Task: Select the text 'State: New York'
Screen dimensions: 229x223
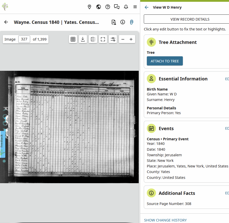Action: tap(160, 160)
